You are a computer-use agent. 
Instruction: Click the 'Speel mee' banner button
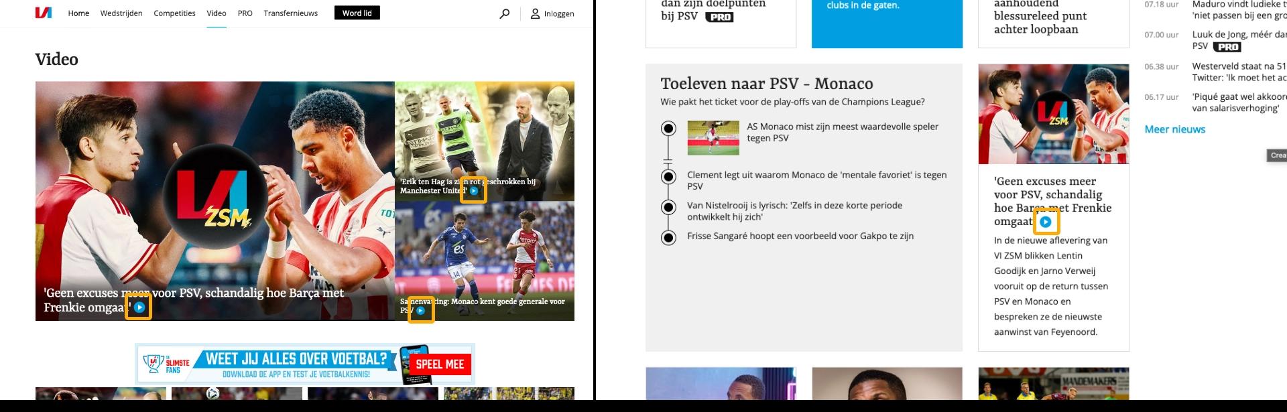coord(440,364)
